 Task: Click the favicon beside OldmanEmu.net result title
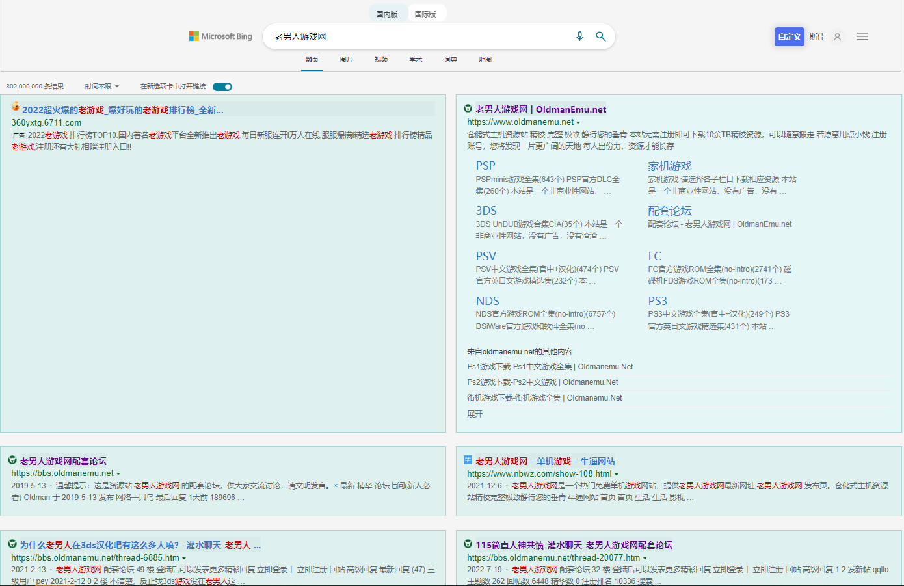point(468,109)
